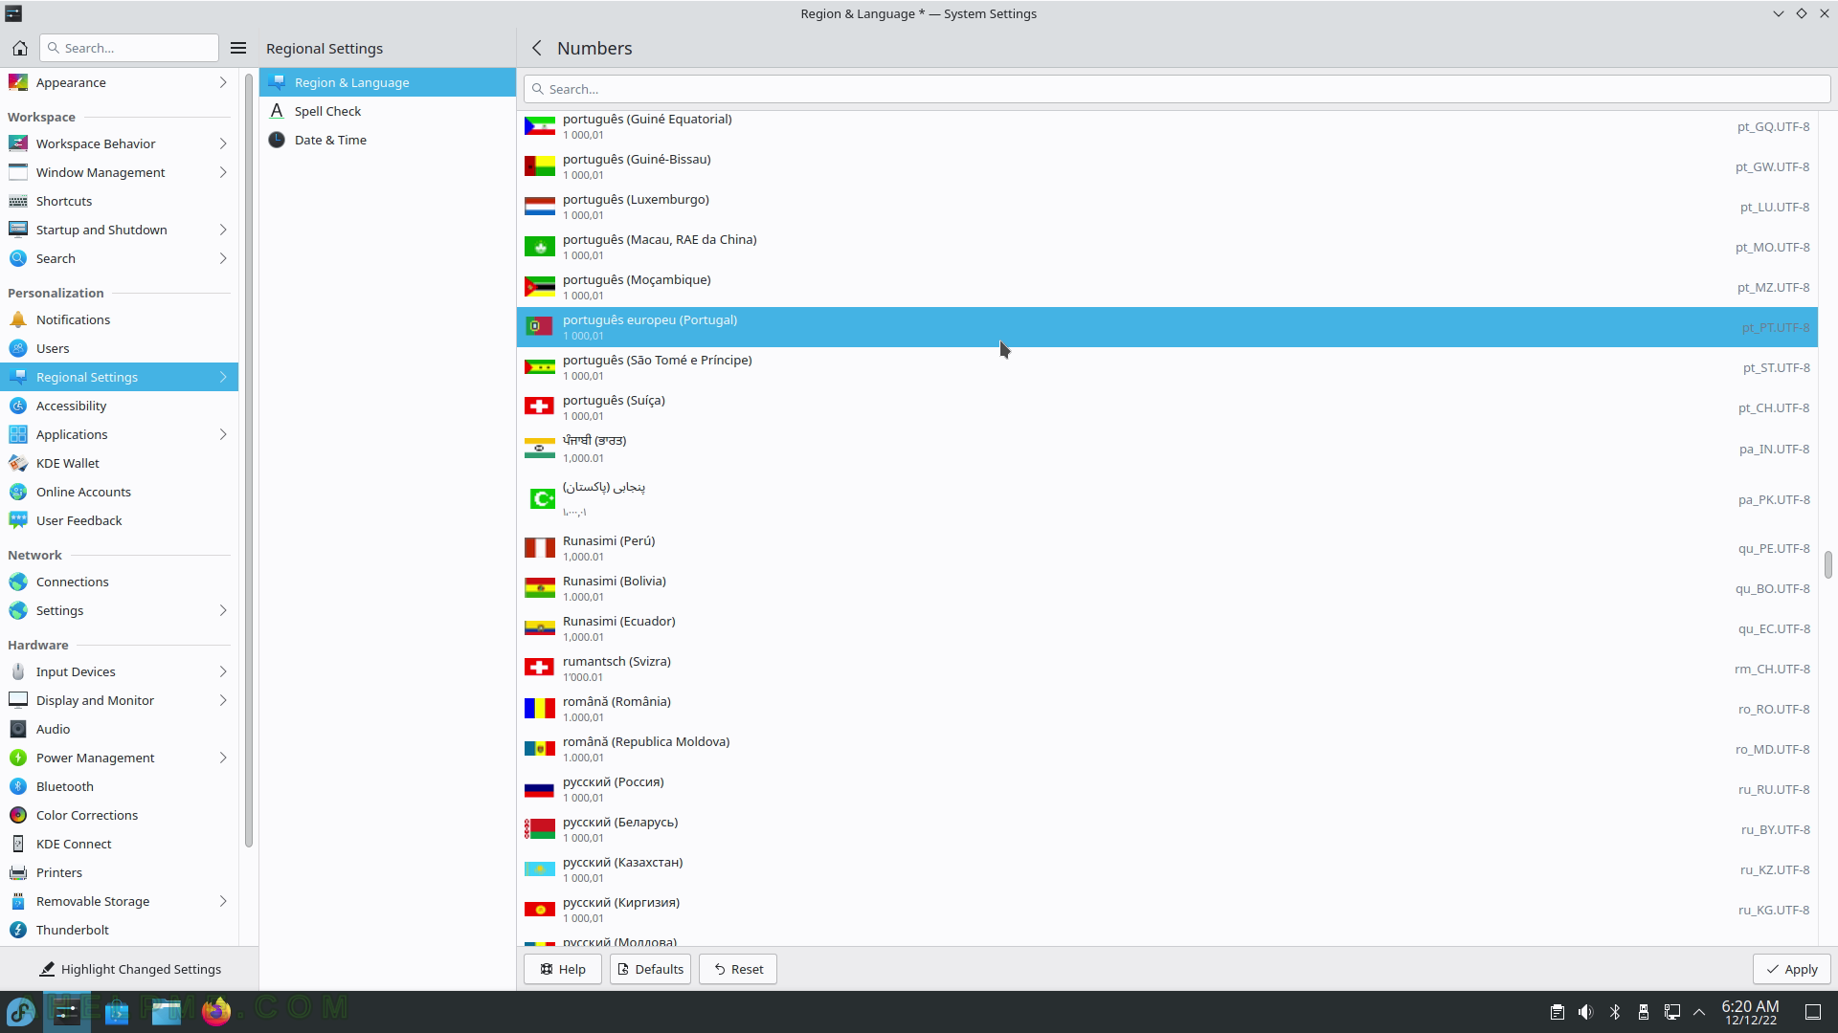Click the Help button
Screen dimensions: 1838x1033
coord(562,969)
